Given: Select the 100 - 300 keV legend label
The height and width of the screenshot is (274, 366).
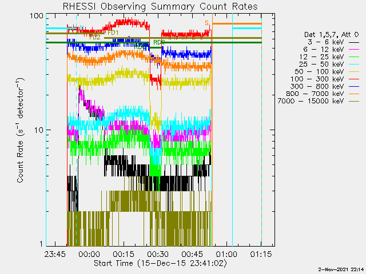Looking at the screenshot, I should 317,79.
